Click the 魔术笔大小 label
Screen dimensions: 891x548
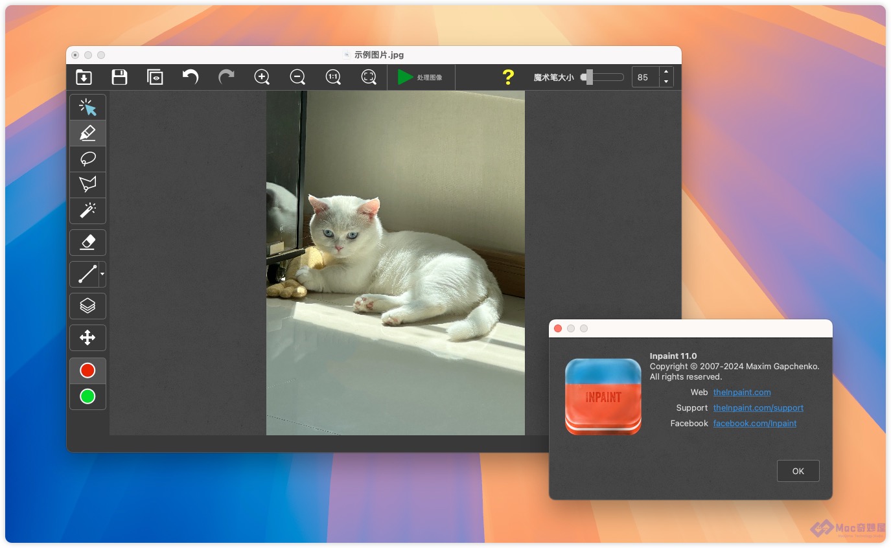tap(553, 77)
